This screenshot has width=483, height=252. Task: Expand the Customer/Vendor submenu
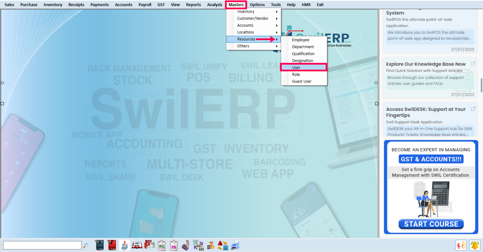click(254, 19)
